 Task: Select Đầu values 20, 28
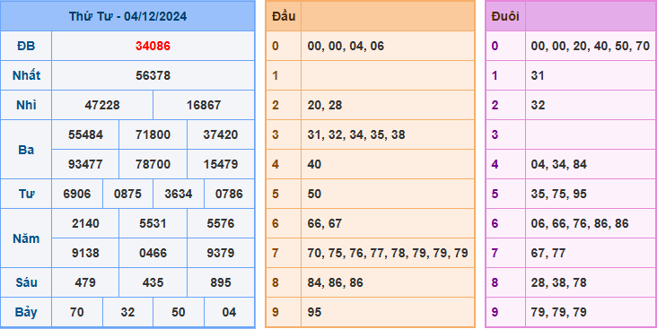(325, 105)
